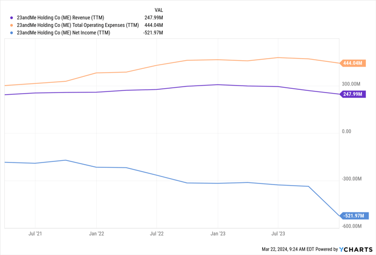Click the Jul '22 axis label
Screen dimensions: 376x255
click(157, 233)
